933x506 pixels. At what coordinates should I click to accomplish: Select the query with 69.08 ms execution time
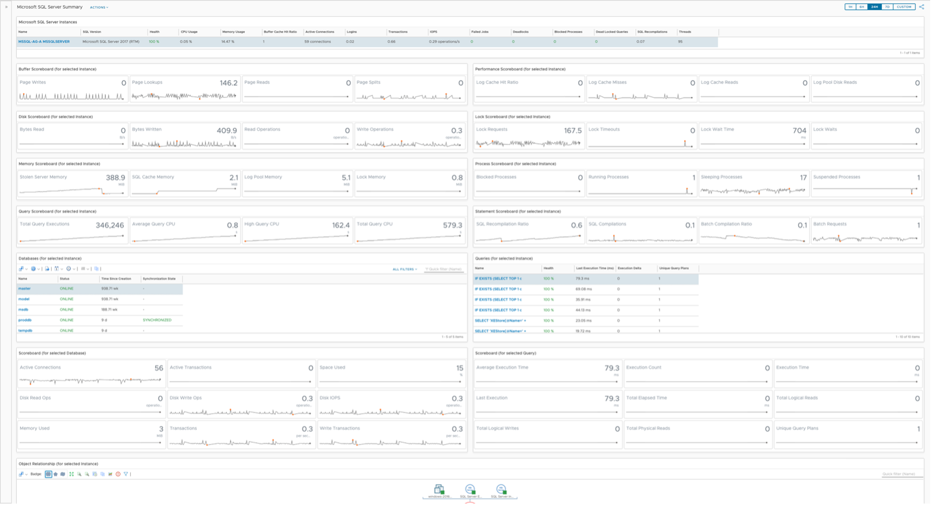click(x=586, y=289)
